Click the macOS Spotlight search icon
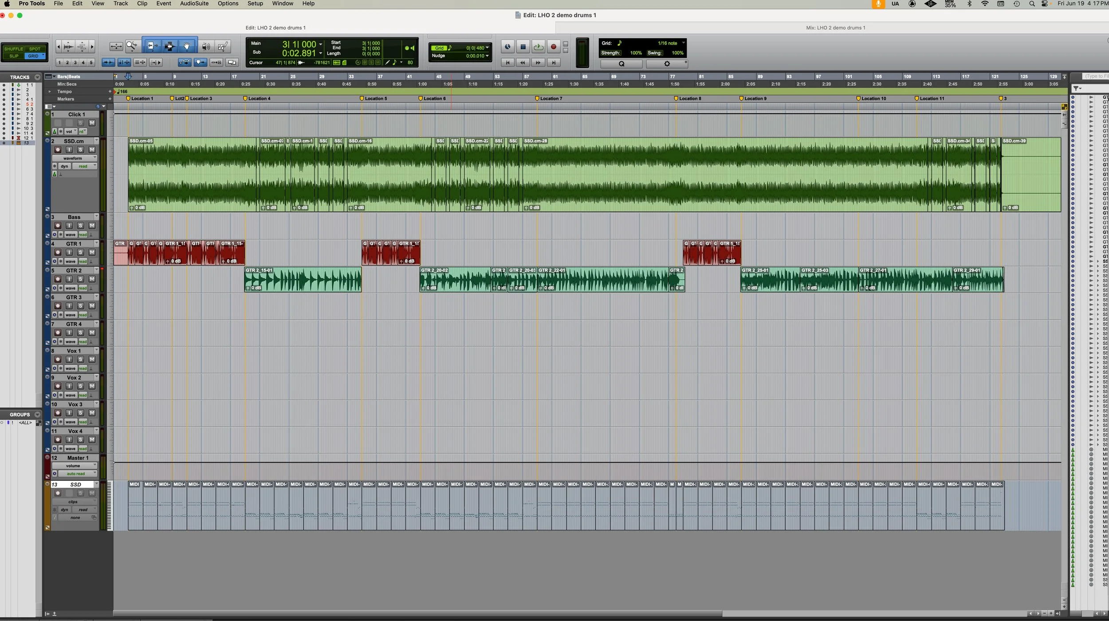The image size is (1109, 621). (x=1032, y=4)
